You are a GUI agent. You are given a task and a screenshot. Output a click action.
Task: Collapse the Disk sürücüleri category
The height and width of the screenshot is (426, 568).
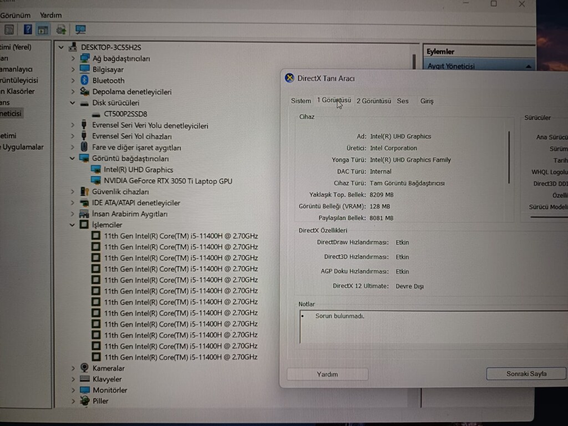tap(73, 103)
